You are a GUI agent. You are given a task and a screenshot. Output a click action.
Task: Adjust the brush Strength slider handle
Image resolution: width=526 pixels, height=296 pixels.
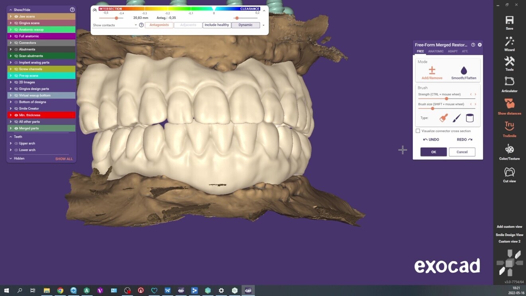pos(446,98)
